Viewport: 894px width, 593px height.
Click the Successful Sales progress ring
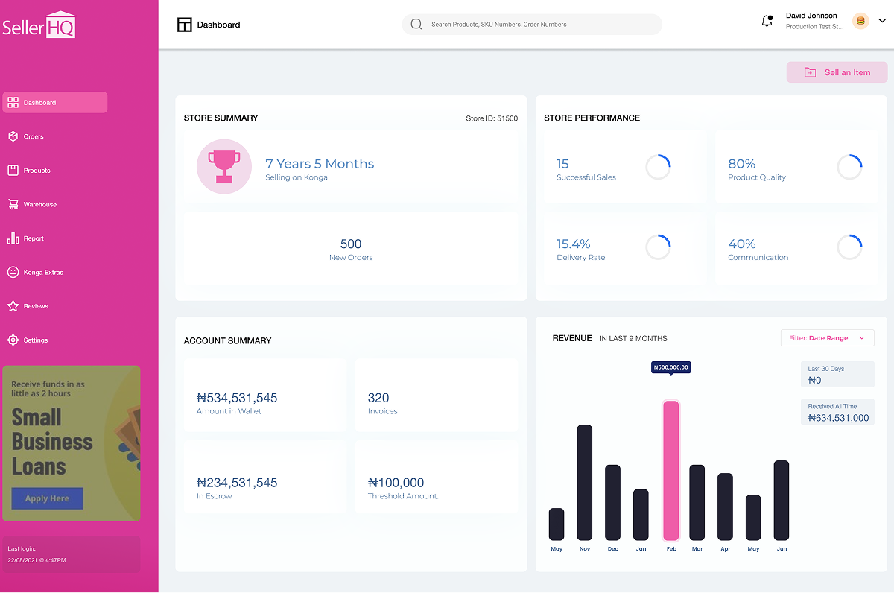point(658,167)
